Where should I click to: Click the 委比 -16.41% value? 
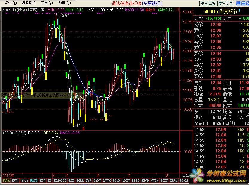(213, 19)
